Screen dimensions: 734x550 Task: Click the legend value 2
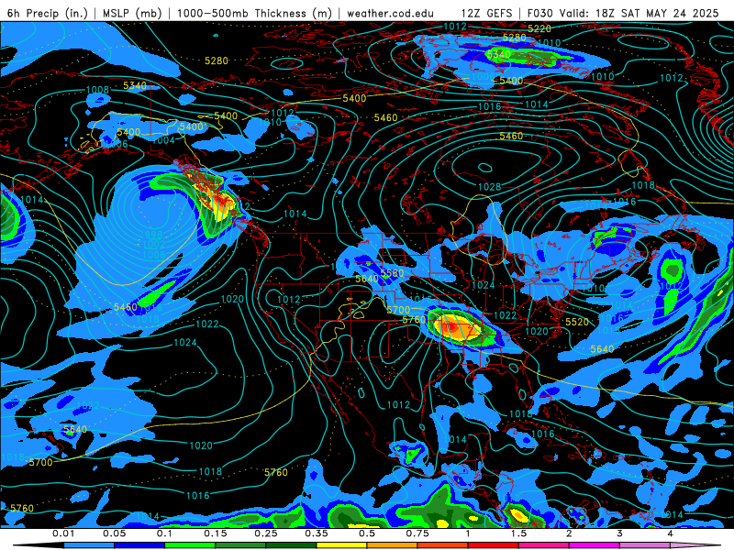tap(569, 533)
